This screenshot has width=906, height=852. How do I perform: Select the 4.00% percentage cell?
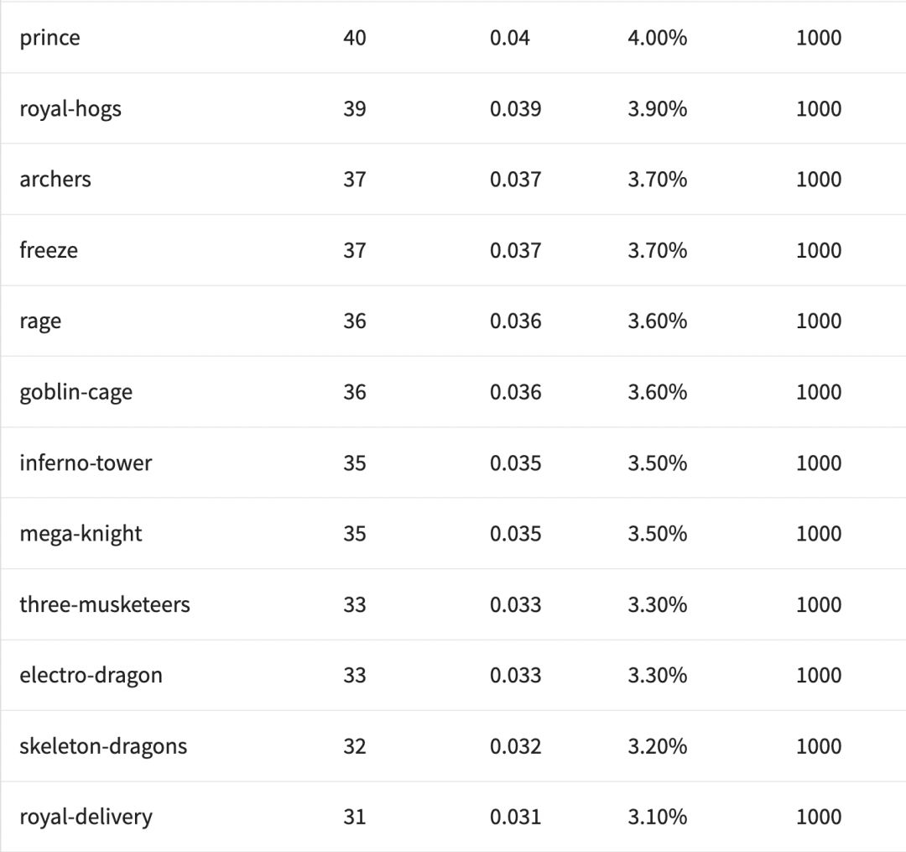point(657,38)
